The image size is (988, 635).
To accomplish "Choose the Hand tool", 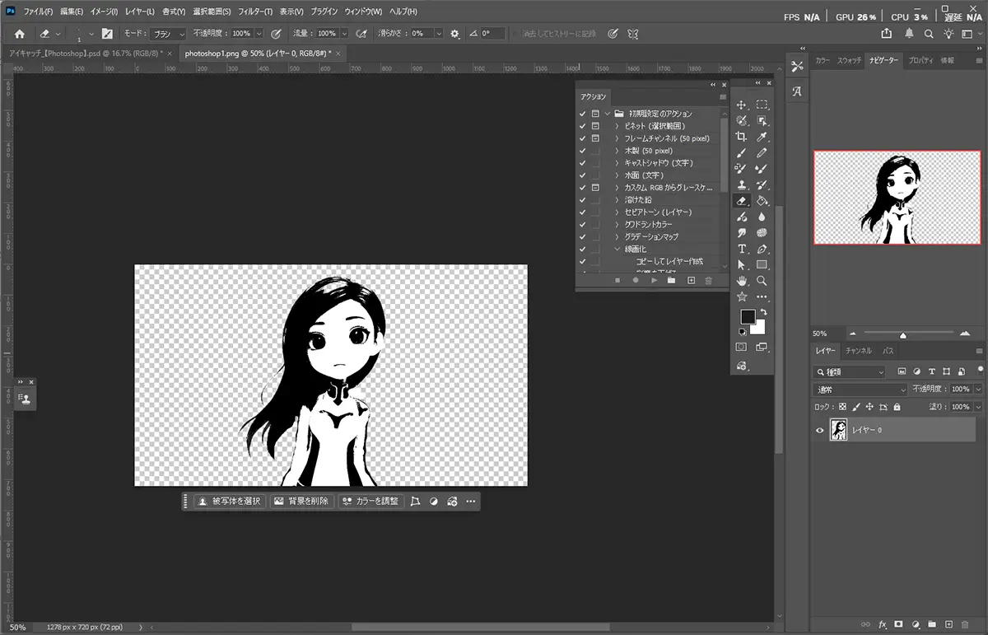I will (x=742, y=281).
